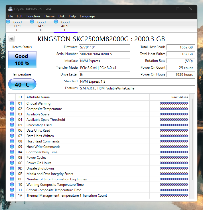This screenshot has width=203, height=210.
Task: Click status orb for Power On Hours row
Action: [x=12, y=163]
